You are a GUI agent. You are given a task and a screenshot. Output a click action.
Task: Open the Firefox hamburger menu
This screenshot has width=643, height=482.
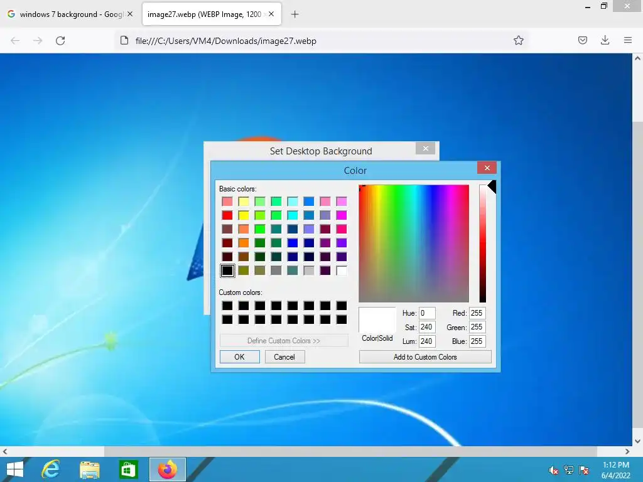(x=627, y=40)
